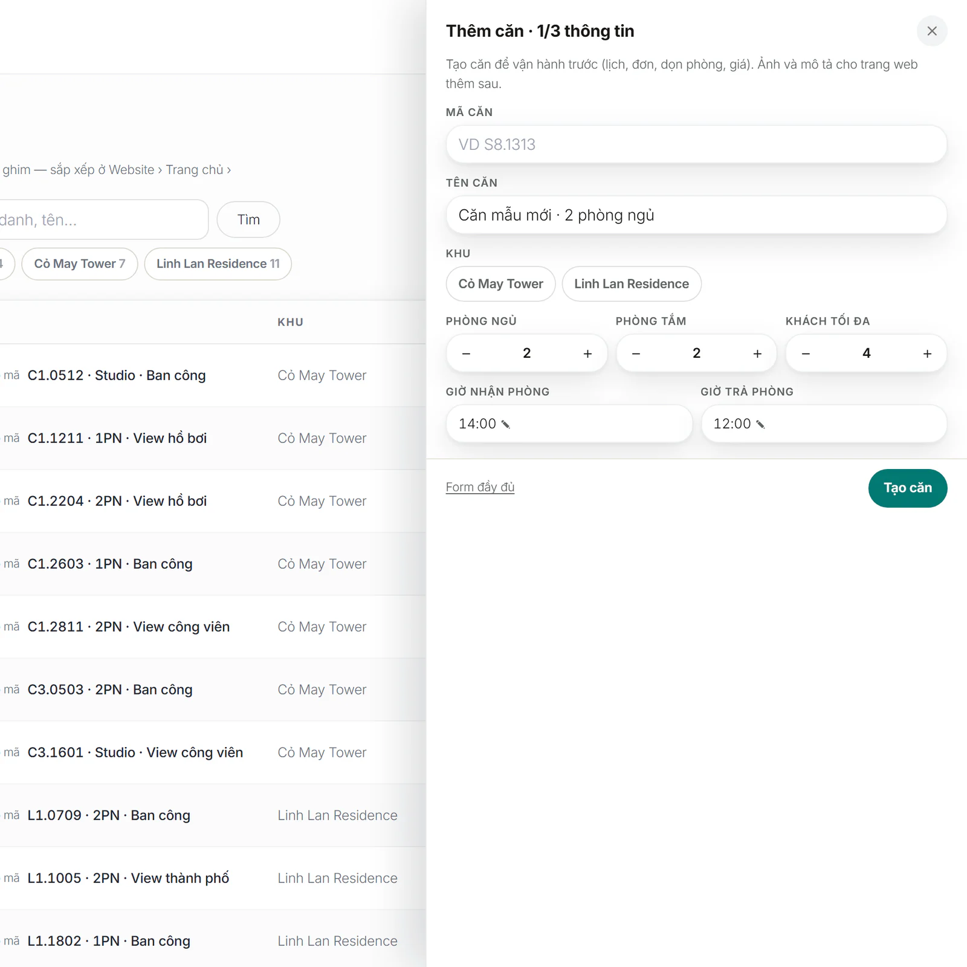Filter list by Linh Lan Residence 11
Screen dimensions: 967x967
pyautogui.click(x=218, y=264)
